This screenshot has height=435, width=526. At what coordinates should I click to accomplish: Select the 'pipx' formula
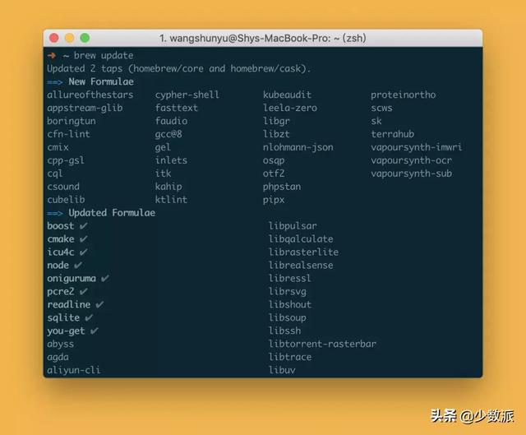(274, 200)
